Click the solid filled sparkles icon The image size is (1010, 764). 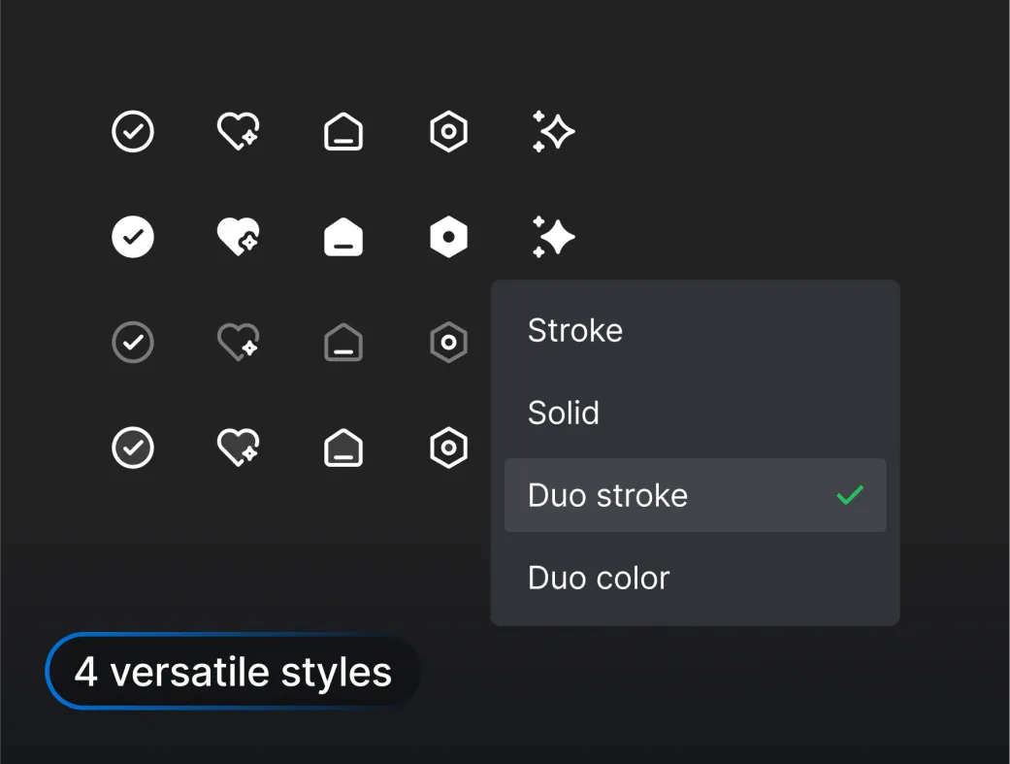click(x=553, y=237)
